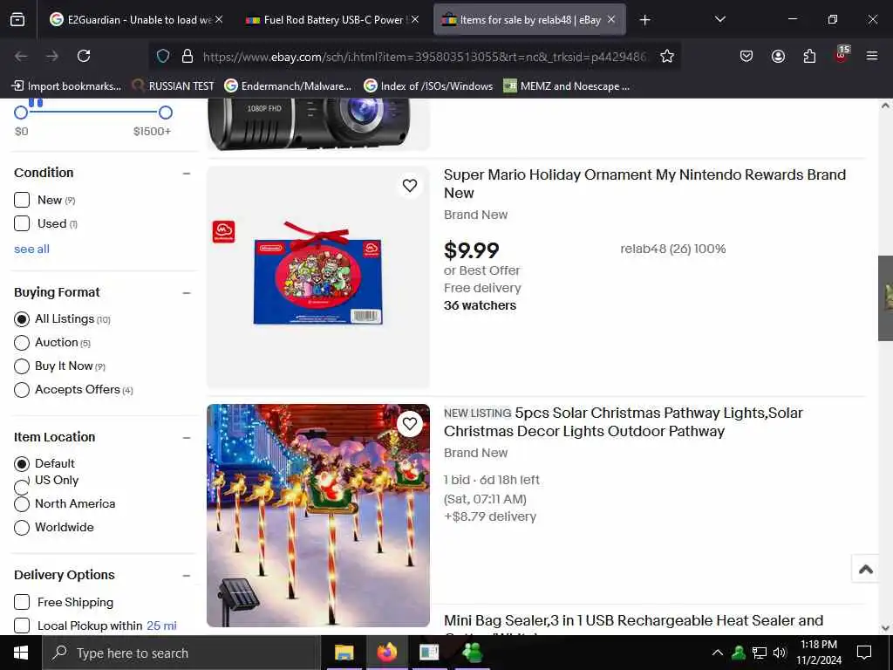Open Firefox View tab list icon
Viewport: 893px width, 670px height.
click(x=17, y=20)
